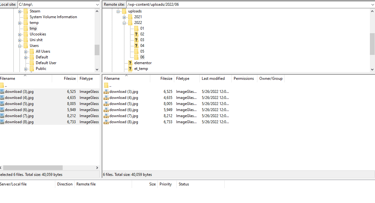Click the folder icon for remote folder 05
This screenshot has height=203, width=375.
(136, 51)
